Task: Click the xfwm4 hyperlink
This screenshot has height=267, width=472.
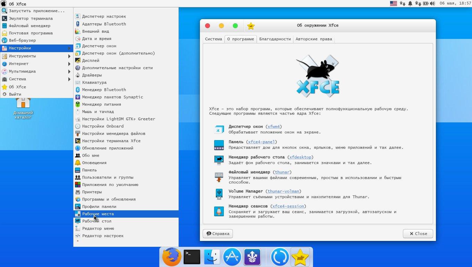Action: pos(274,127)
